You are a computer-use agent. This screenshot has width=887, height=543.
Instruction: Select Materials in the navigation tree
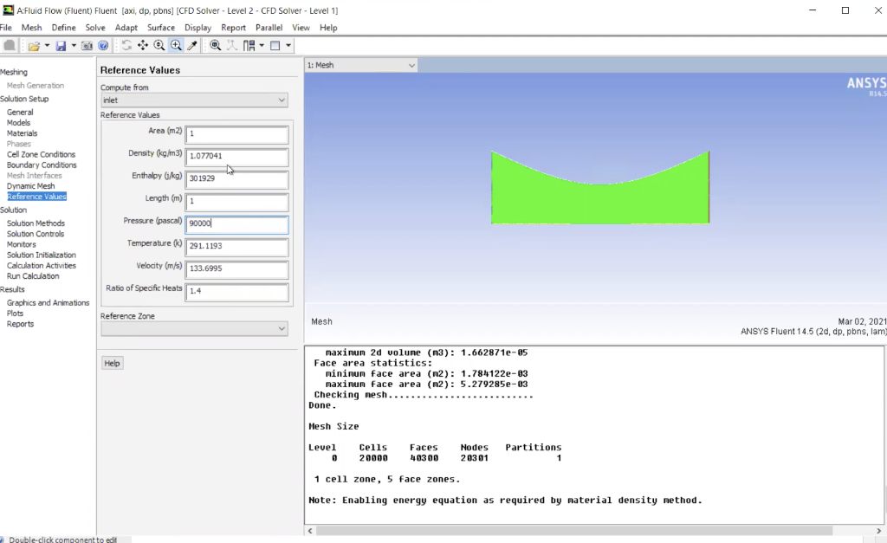pos(22,133)
